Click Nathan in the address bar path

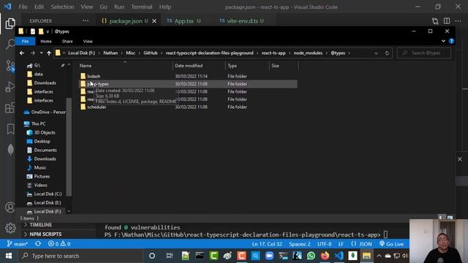click(110, 53)
